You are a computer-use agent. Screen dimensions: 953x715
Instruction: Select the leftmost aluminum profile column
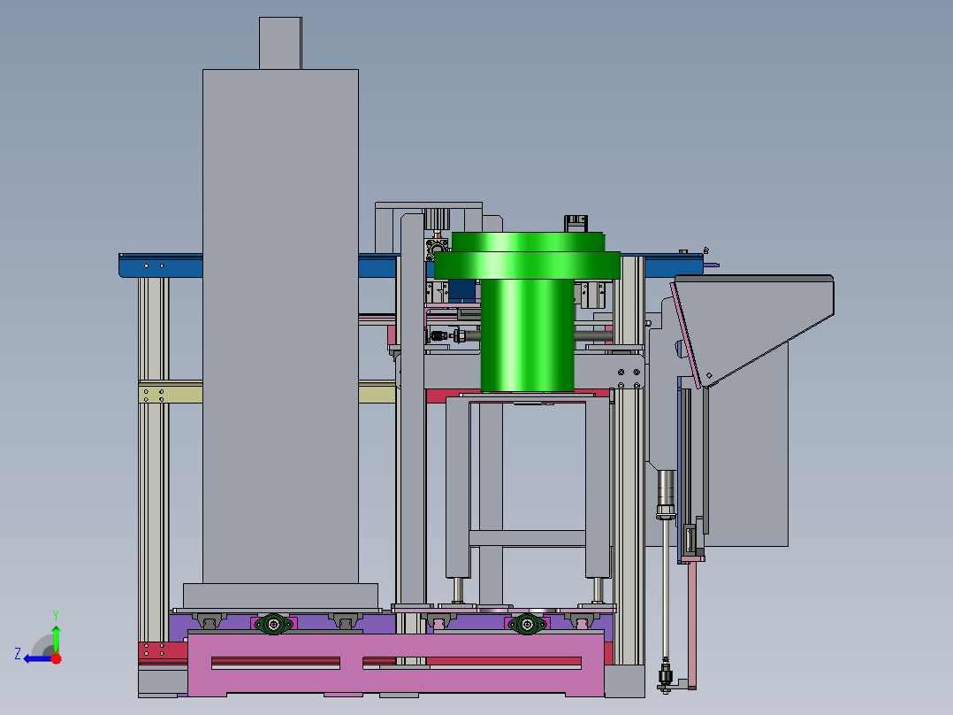(x=154, y=459)
